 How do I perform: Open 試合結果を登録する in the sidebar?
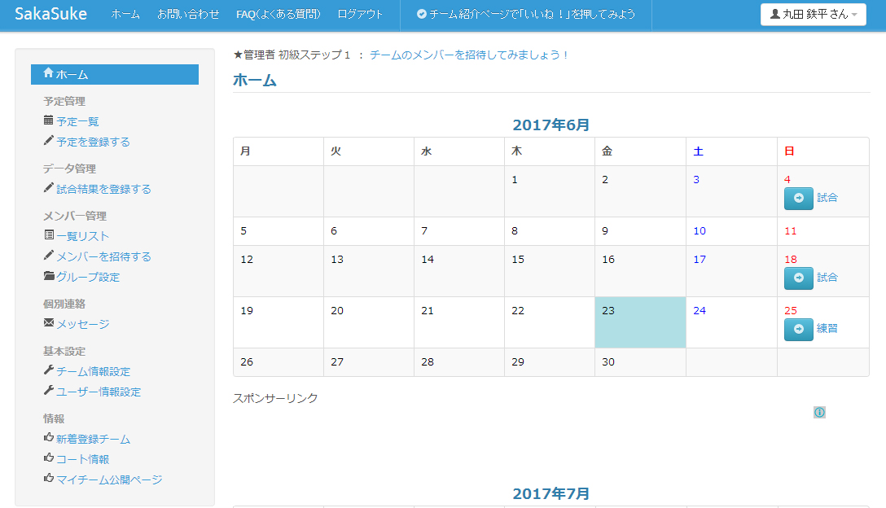pyautogui.click(x=103, y=189)
